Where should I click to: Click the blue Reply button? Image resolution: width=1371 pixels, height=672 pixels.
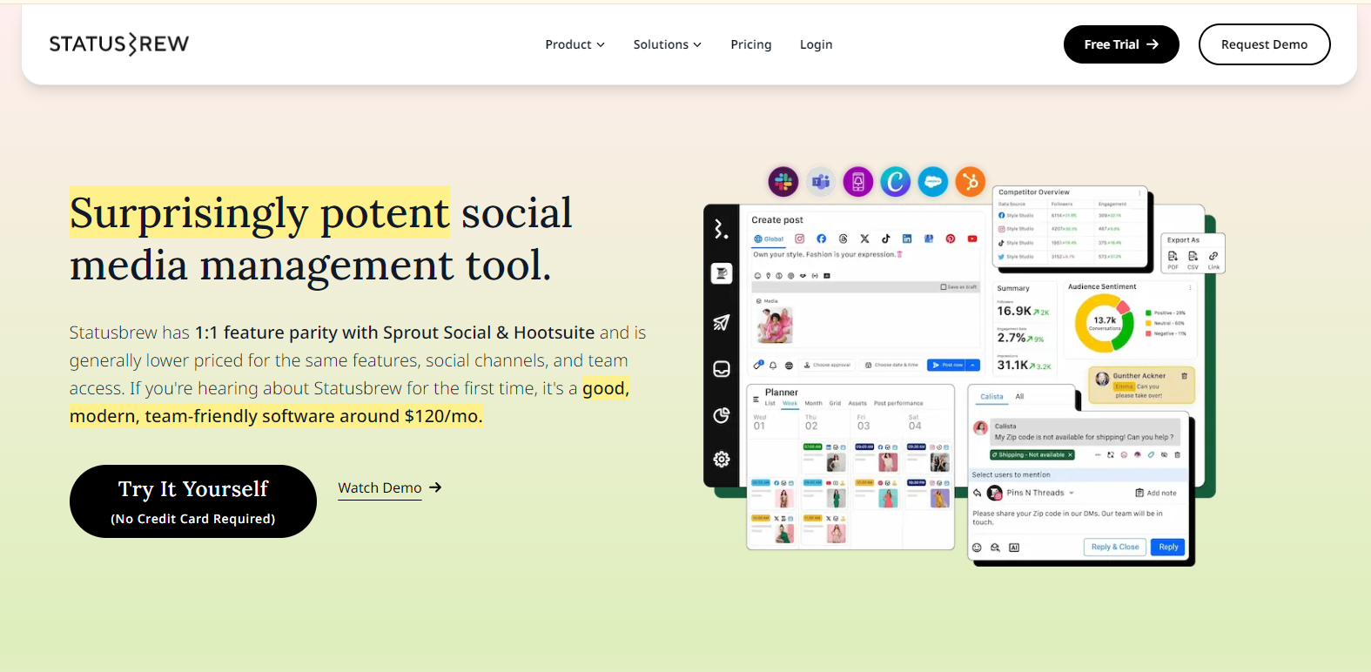1168,547
